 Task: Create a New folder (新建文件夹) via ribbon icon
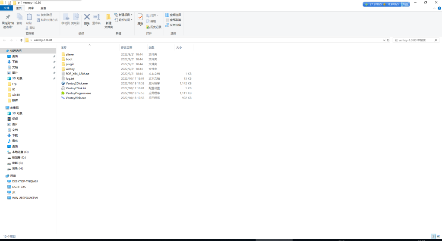point(108,17)
